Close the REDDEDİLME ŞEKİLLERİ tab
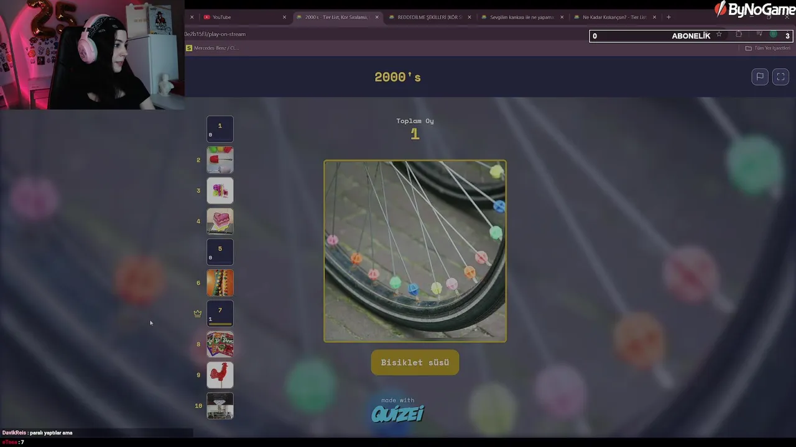 tap(470, 17)
